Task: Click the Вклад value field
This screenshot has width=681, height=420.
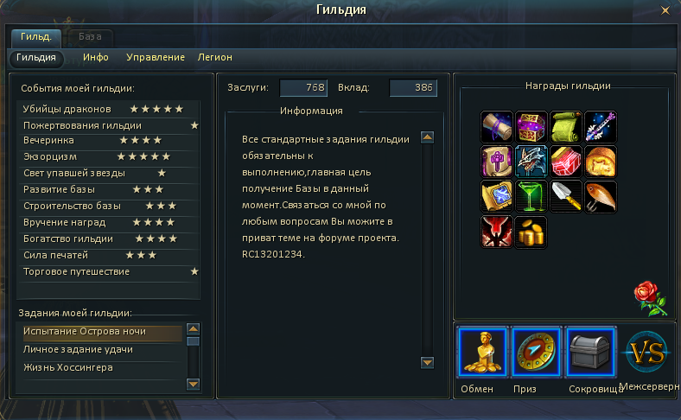Action: (413, 88)
